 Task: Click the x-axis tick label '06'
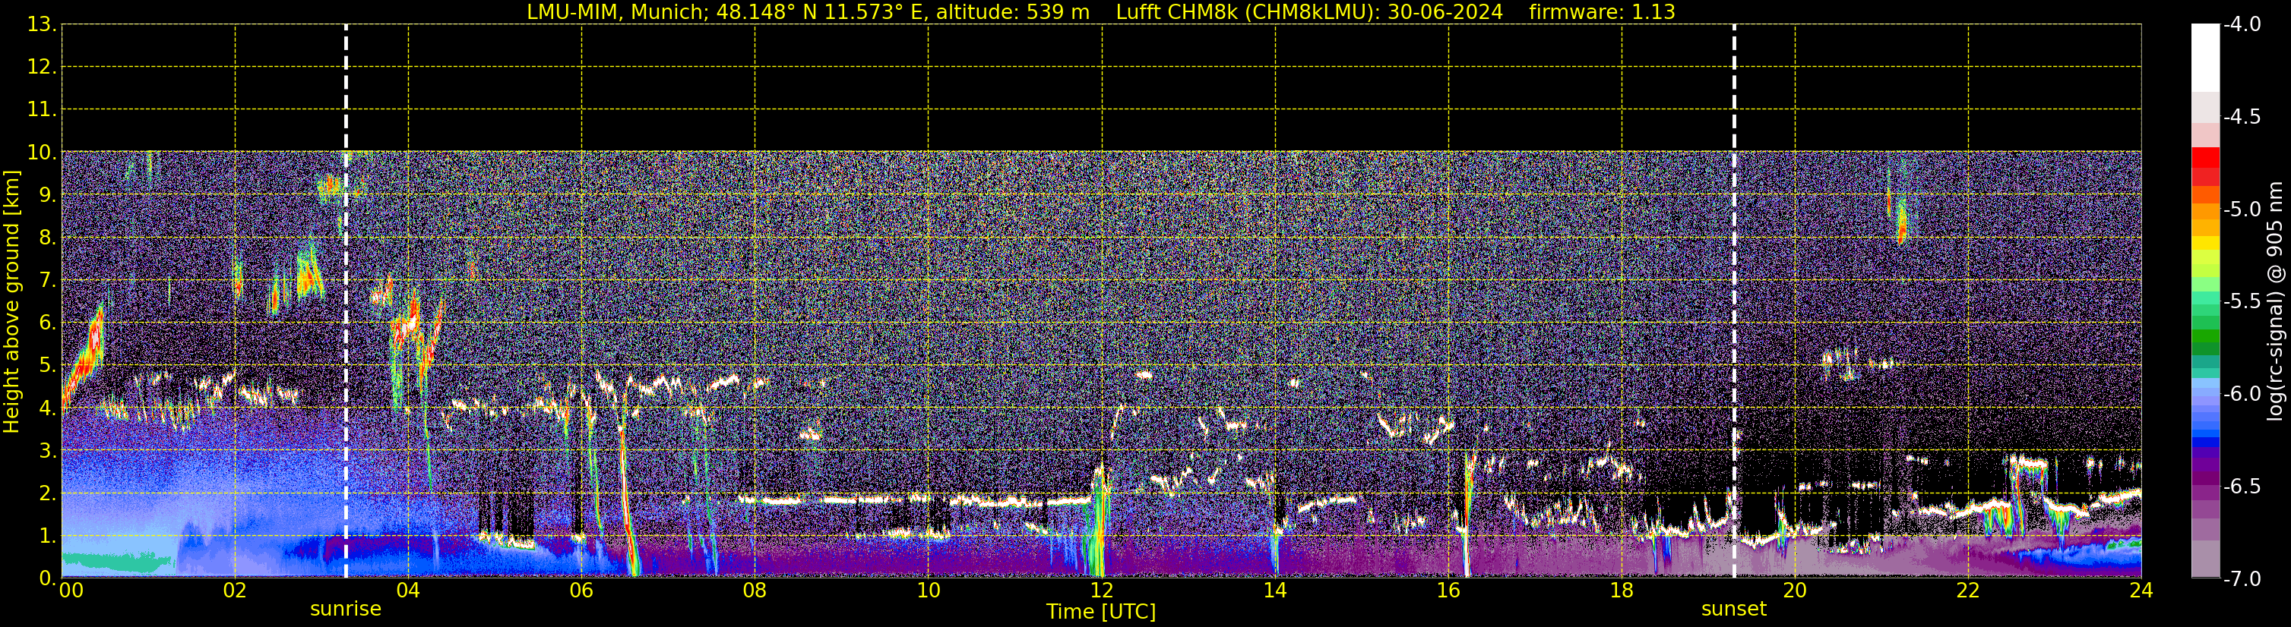pos(581,591)
